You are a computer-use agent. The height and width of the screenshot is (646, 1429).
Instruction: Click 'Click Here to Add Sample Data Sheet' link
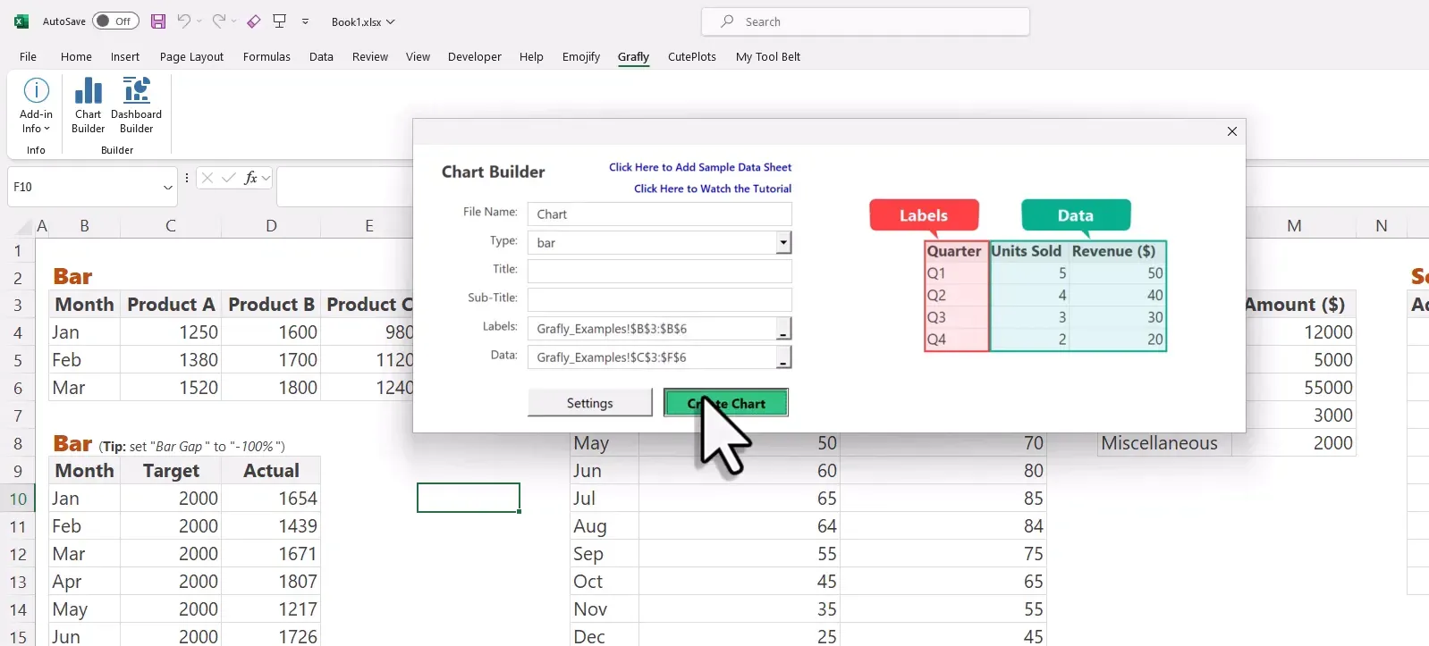point(700,167)
